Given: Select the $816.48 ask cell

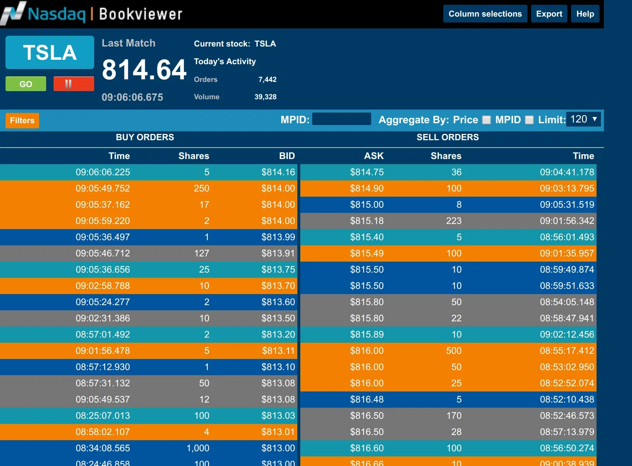Looking at the screenshot, I should tap(367, 399).
